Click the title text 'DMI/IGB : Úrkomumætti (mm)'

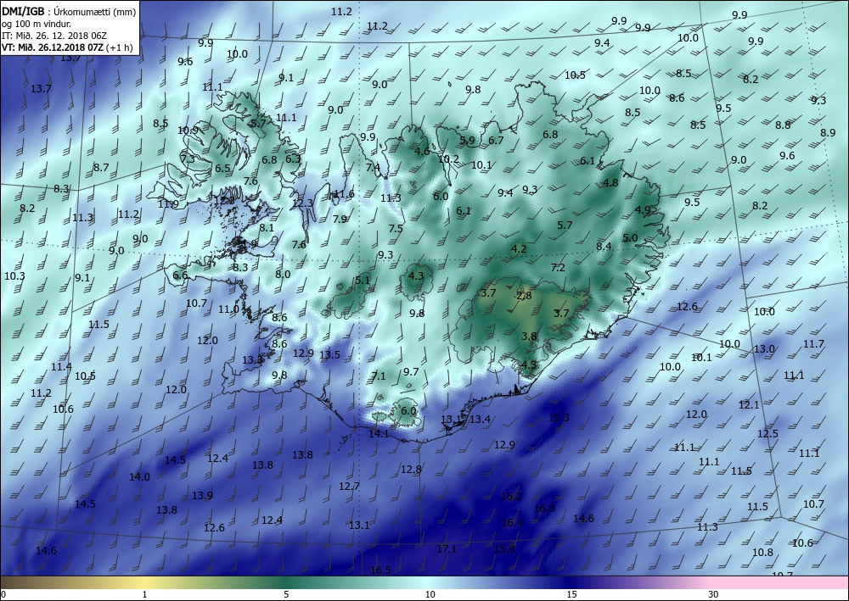pyautogui.click(x=69, y=11)
